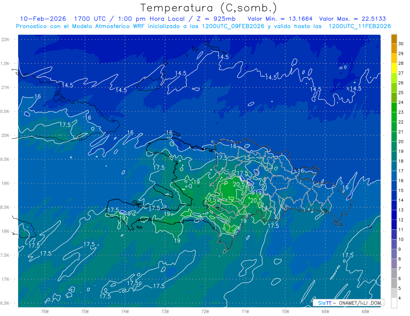Viewport: 410px width, 316px height.
Task: Click the title "Temperatura (C,somb.)"
Action: pyautogui.click(x=209, y=8)
